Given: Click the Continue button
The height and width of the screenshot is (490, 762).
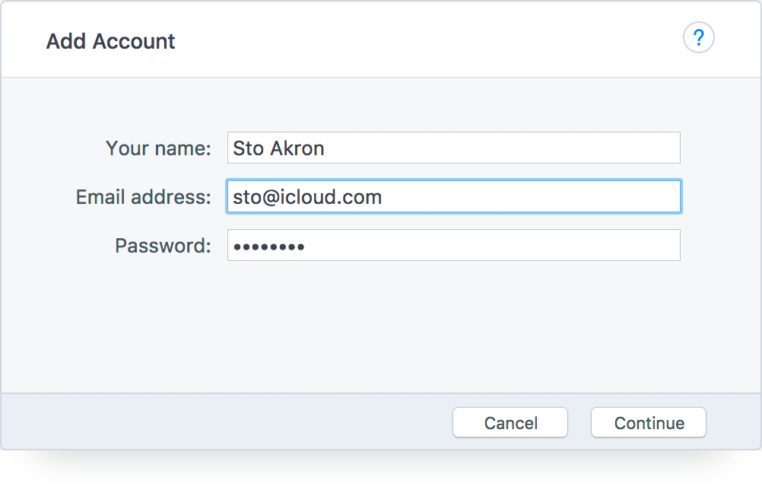Looking at the screenshot, I should [x=648, y=422].
